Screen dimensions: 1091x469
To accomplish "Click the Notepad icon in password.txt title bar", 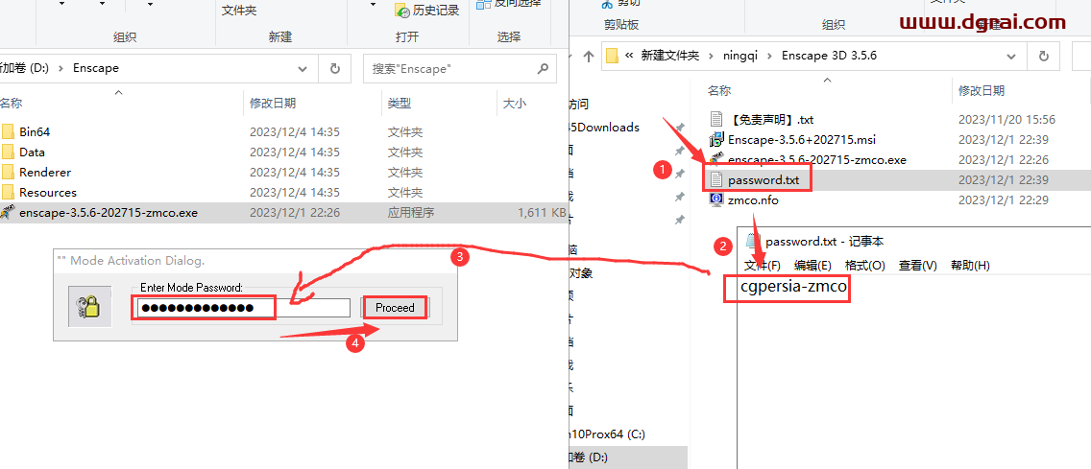I will (752, 241).
